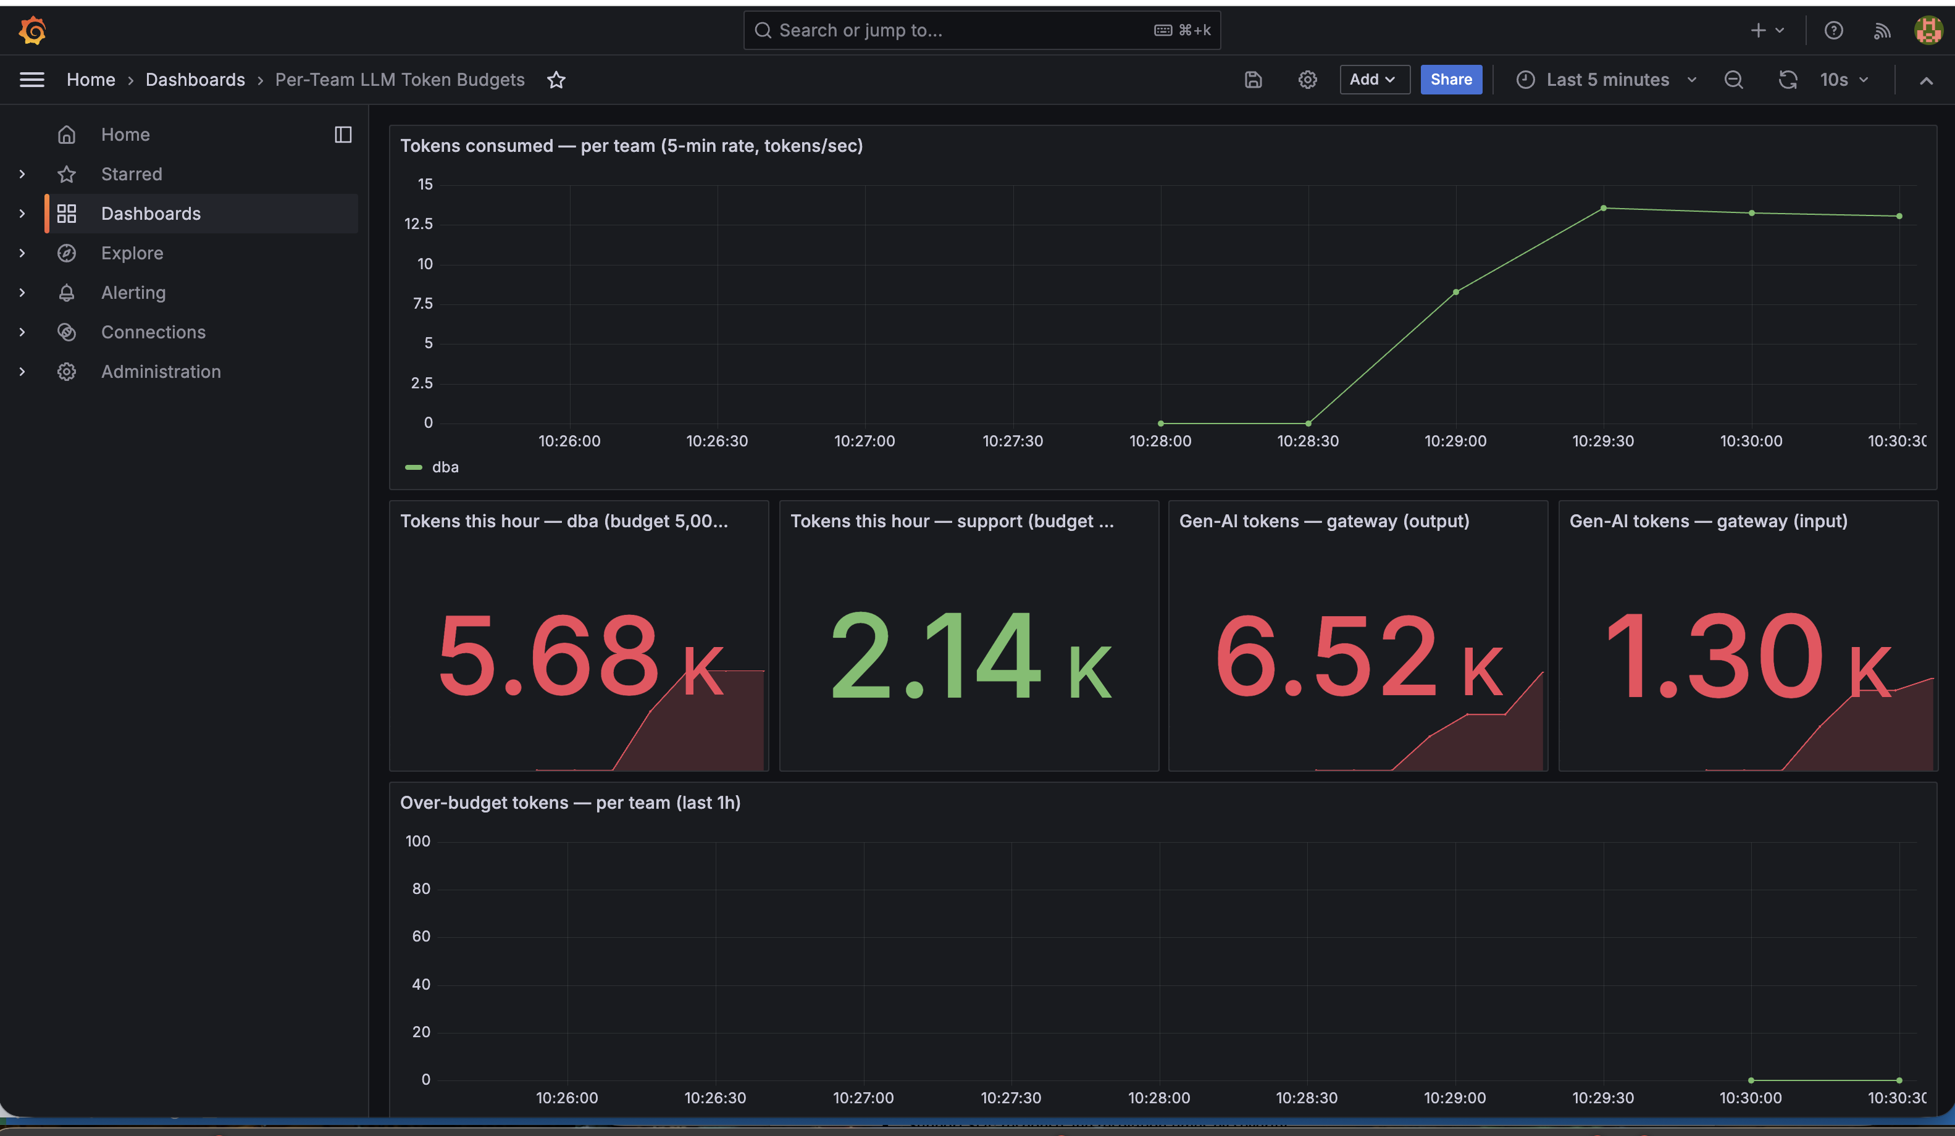Go to Dashboards breadcrumb
Screen dimensions: 1955x1136
point(195,79)
